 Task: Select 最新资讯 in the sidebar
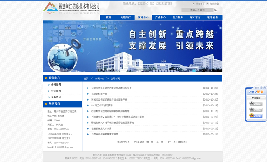click(x=56, y=97)
